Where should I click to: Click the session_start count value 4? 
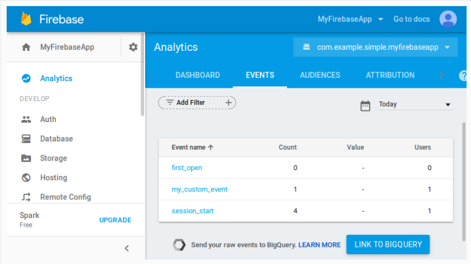(x=295, y=211)
